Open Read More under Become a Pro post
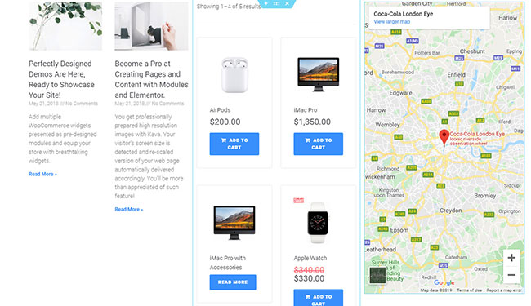This screenshot has width=531, height=306. (129, 209)
